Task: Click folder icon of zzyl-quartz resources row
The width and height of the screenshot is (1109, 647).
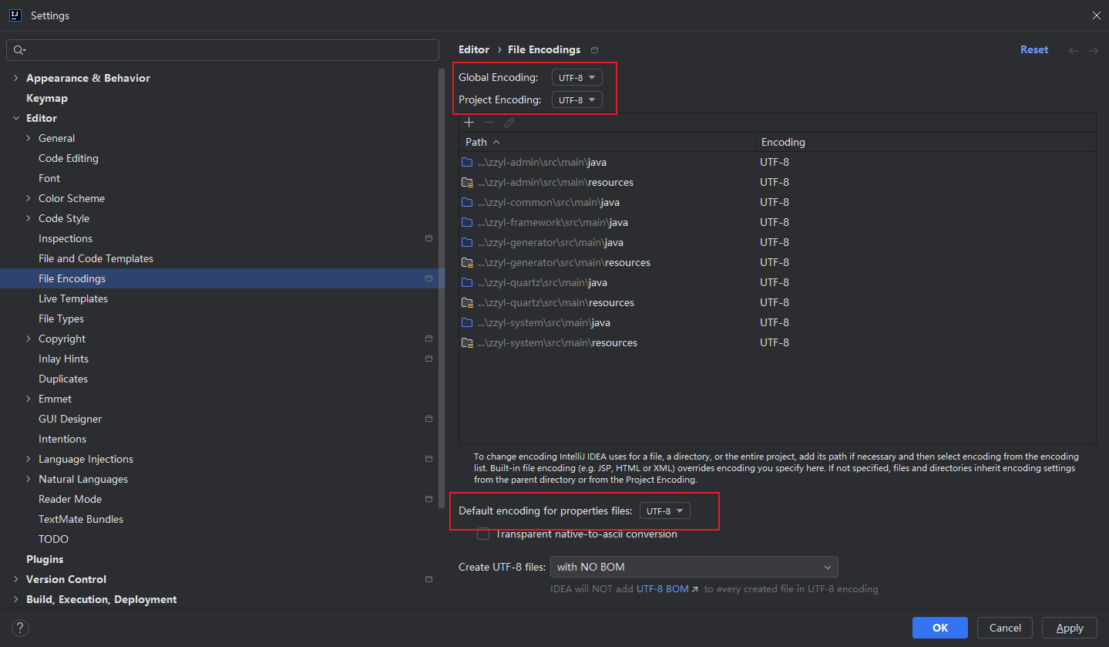Action: 467,302
